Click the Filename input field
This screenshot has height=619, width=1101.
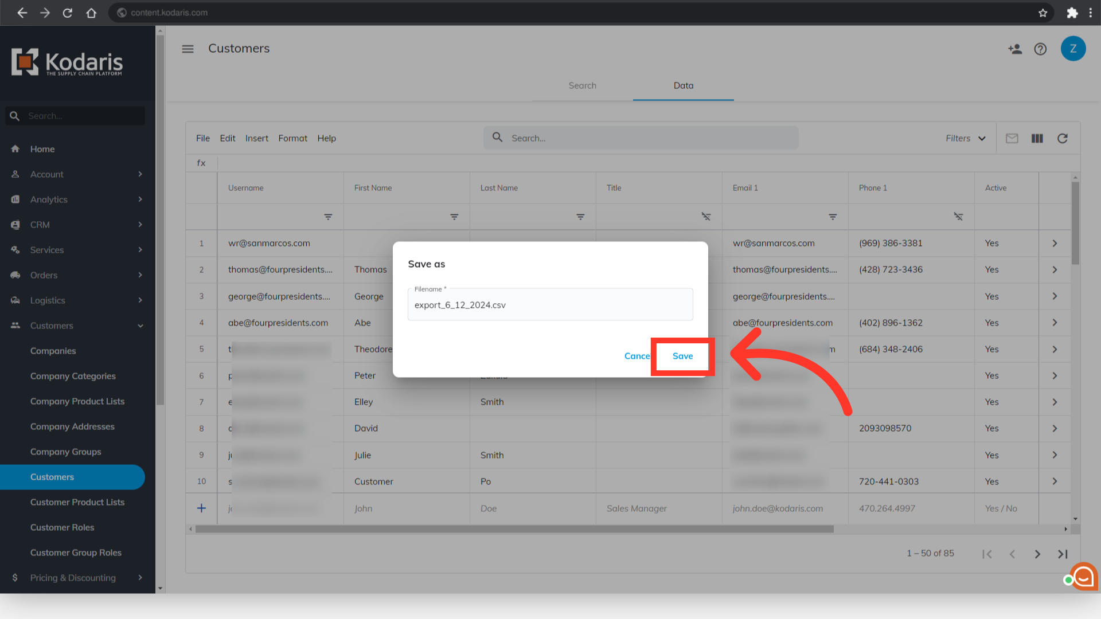pyautogui.click(x=549, y=305)
